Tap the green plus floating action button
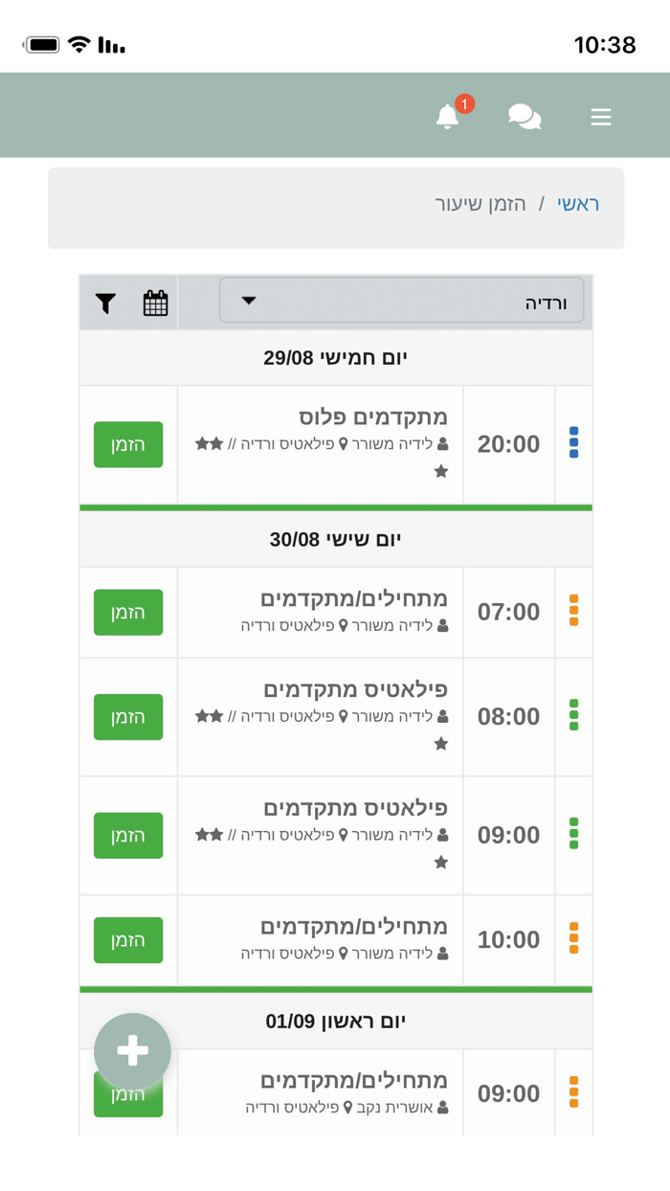 tap(132, 1050)
